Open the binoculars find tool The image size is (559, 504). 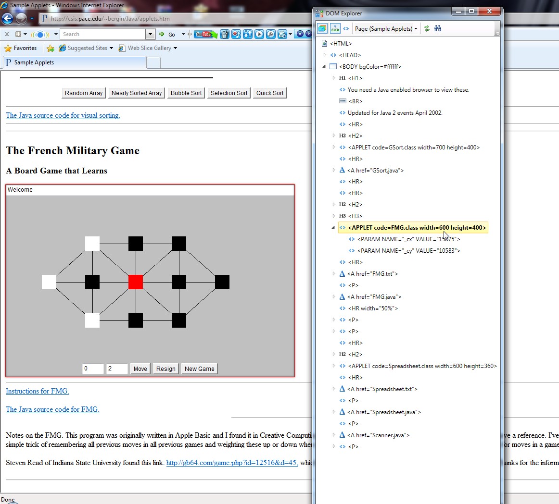click(x=438, y=28)
